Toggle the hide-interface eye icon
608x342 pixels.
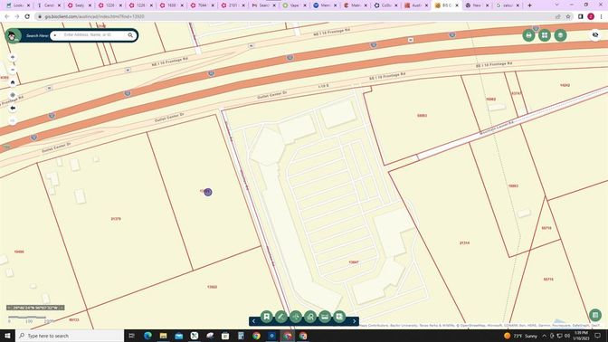pos(595,35)
